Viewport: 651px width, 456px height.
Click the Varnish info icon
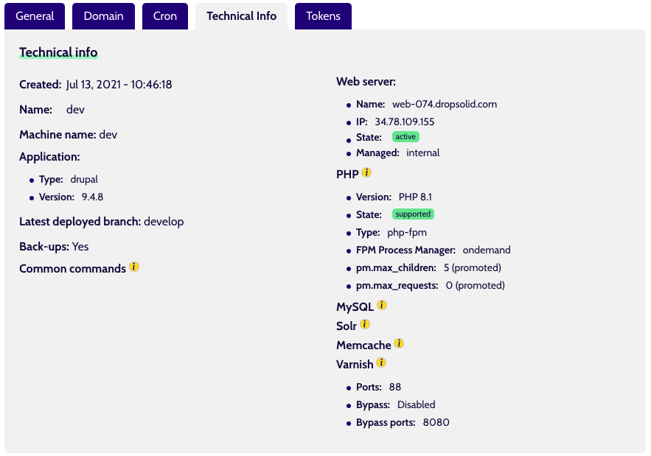click(x=381, y=362)
